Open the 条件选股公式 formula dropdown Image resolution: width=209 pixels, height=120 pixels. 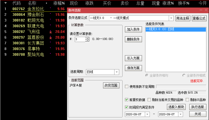click(171, 18)
